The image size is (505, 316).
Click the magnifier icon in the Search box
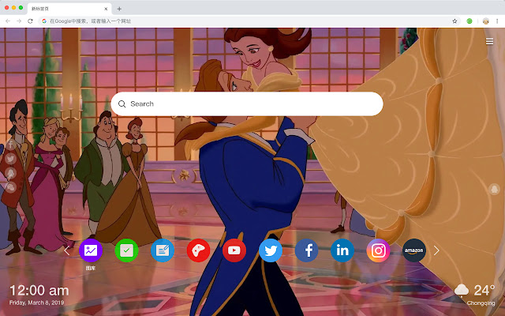click(122, 103)
